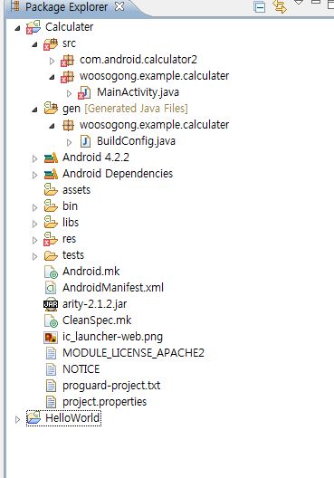Click the Android 4.2.2 library icon
Viewport: 334px width, 478px height.
(51, 158)
